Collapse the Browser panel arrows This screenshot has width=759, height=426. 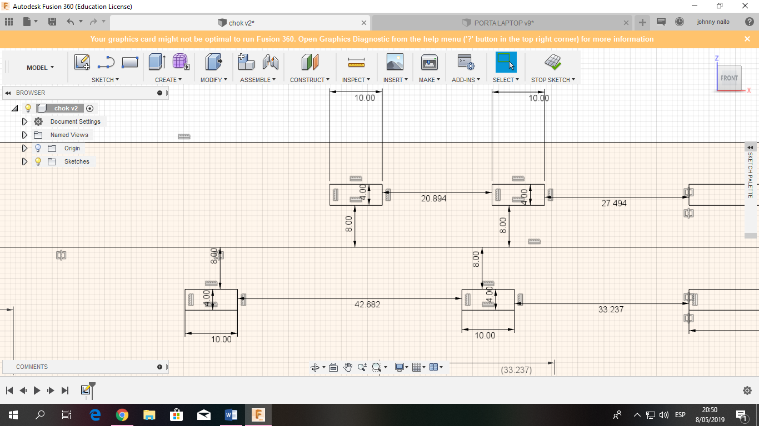pyautogui.click(x=8, y=93)
